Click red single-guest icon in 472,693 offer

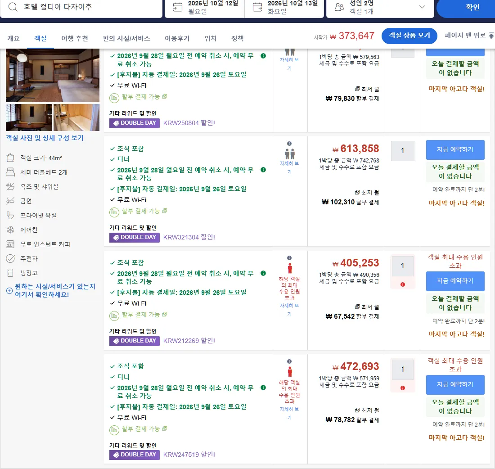click(x=289, y=372)
